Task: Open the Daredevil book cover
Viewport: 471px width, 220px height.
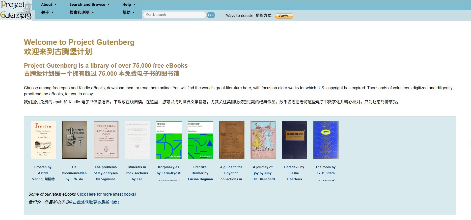Action: tap(295, 140)
